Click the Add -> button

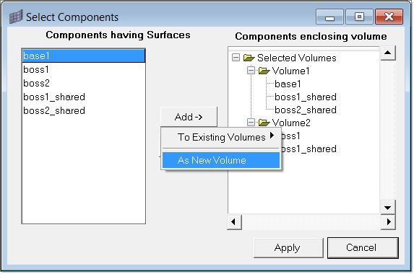point(189,117)
